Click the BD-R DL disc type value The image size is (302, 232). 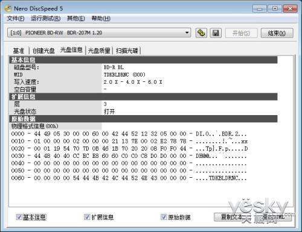(114, 67)
